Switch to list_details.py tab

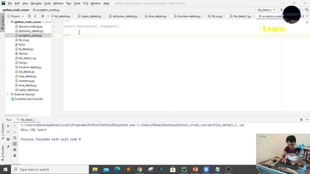(x=62, y=16)
